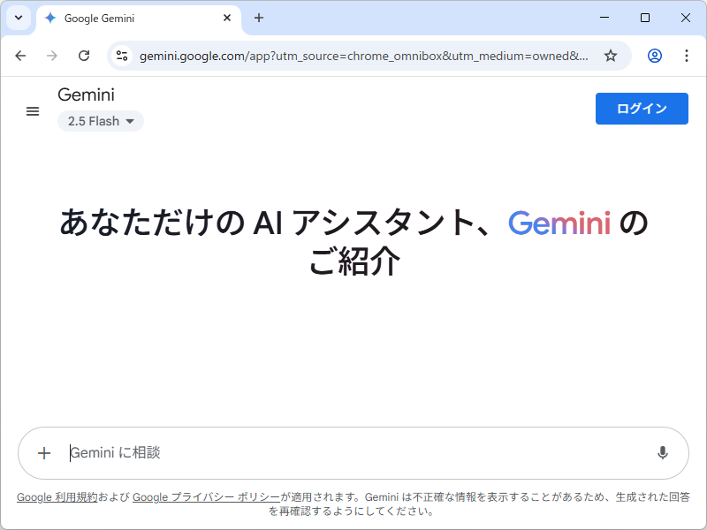Open Chrome's three-dot menu

(687, 55)
